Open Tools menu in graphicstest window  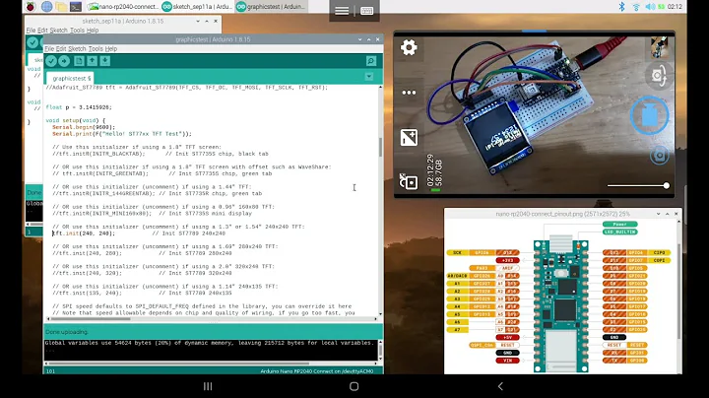click(96, 49)
